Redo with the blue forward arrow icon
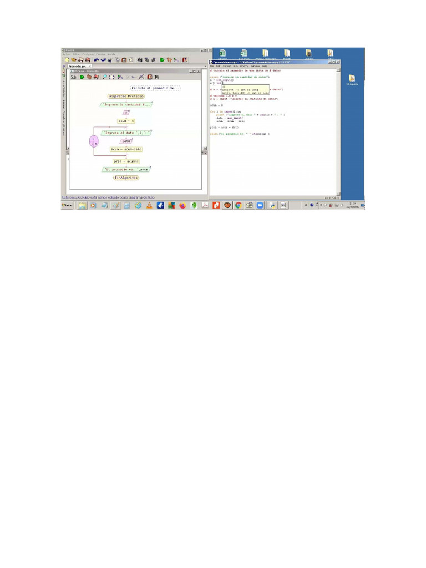Image resolution: width=426 pixels, height=568 pixels. click(x=103, y=60)
